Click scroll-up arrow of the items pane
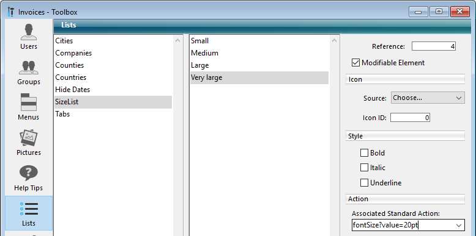The image size is (476, 236). tap(334, 40)
